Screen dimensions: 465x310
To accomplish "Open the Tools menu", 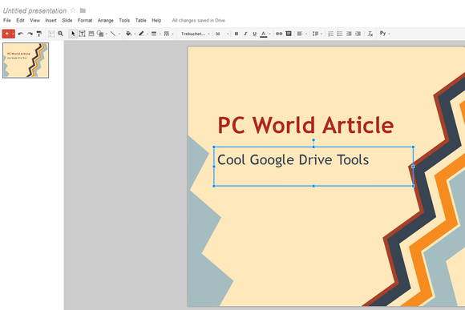I will coord(124,21).
